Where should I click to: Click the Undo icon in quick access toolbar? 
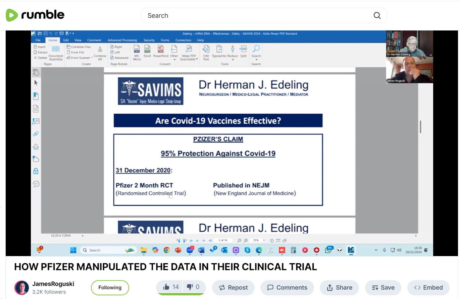pos(51,34)
